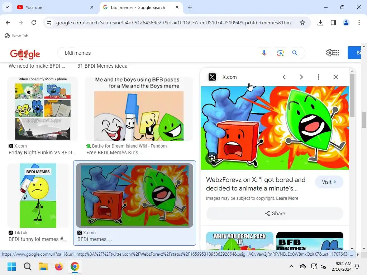This screenshot has width=367, height=275.
Task: Open Google quick settings gear
Action: click(329, 53)
